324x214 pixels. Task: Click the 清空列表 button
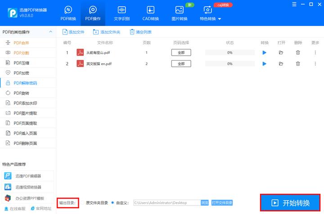pos(140,32)
